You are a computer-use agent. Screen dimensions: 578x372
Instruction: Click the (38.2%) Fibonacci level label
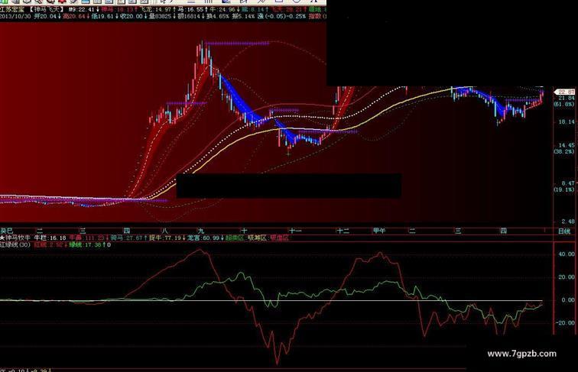coord(564,151)
